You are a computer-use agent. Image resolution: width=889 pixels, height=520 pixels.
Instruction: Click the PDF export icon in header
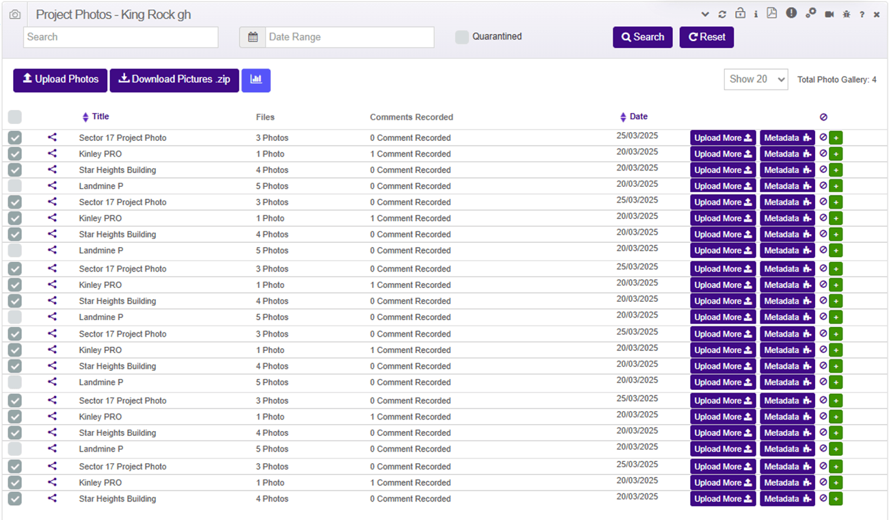[772, 14]
